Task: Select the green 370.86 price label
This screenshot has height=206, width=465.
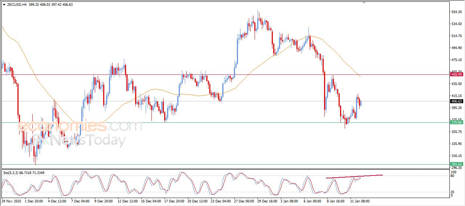Action: (x=456, y=122)
